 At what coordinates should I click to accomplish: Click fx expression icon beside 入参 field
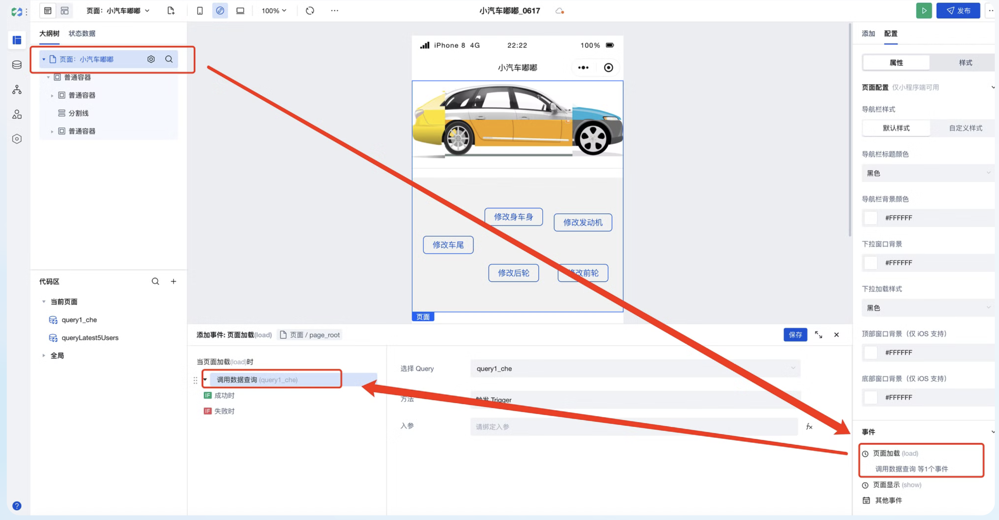coord(809,426)
